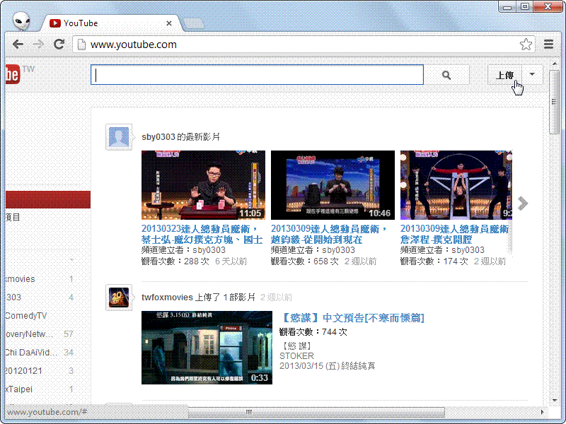Focus the YouTube search box
This screenshot has height=424, width=566.
click(x=257, y=75)
